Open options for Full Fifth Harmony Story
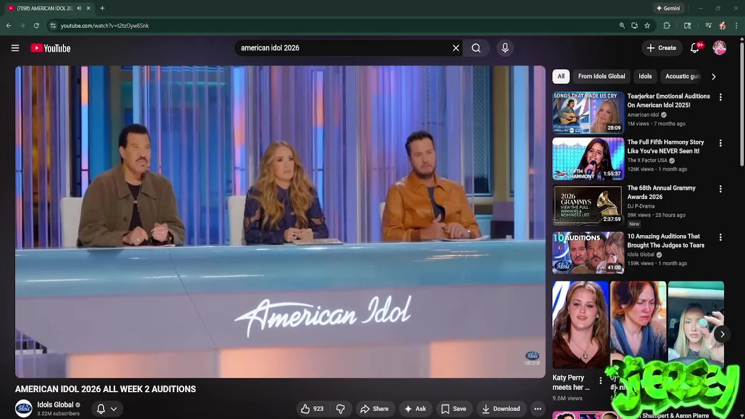 721,143
